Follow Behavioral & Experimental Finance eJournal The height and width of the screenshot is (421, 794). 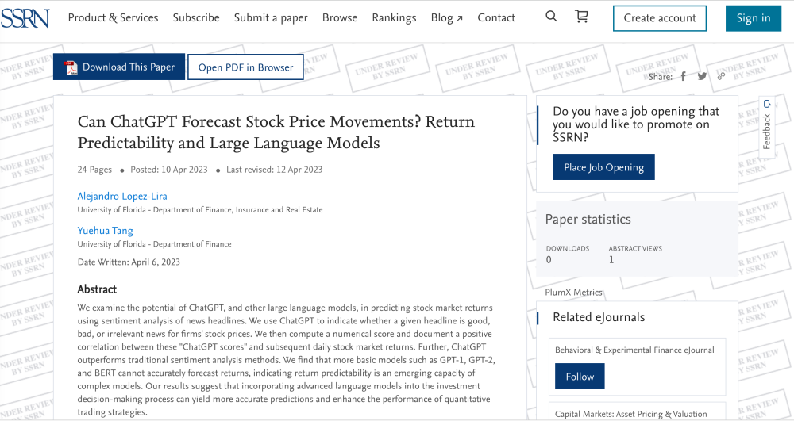(580, 377)
